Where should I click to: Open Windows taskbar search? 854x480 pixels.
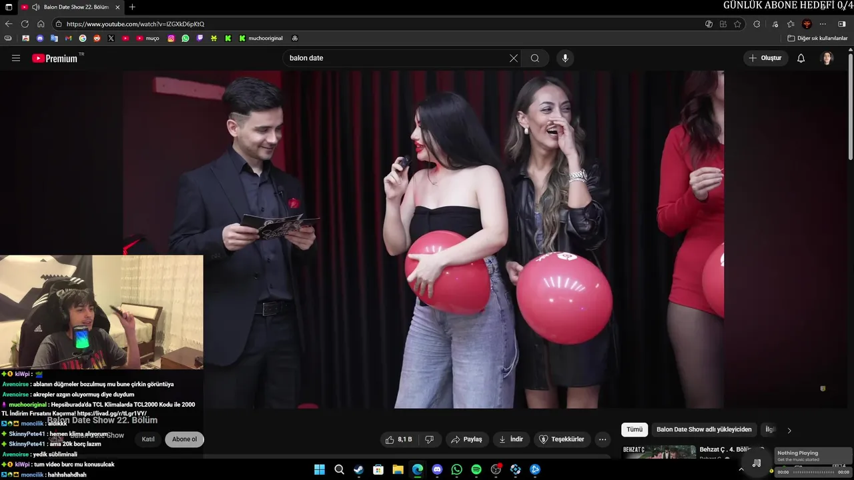coord(339,469)
